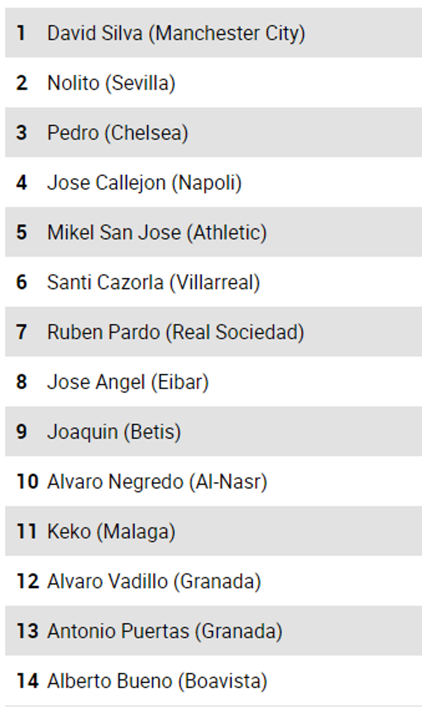Viewport: 422px width, 715px height.
Task: Click rank number 10 beside Alvaro Negredo
Action: tap(28, 481)
